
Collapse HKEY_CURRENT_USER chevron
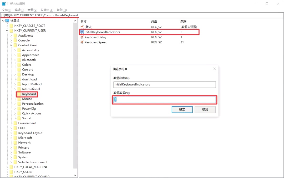pos(7,30)
